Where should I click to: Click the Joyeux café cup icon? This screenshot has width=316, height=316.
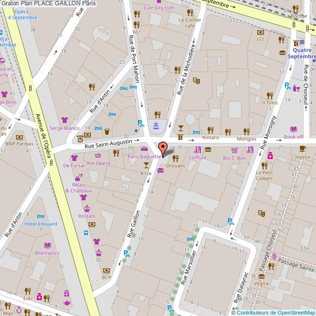[302, 149]
